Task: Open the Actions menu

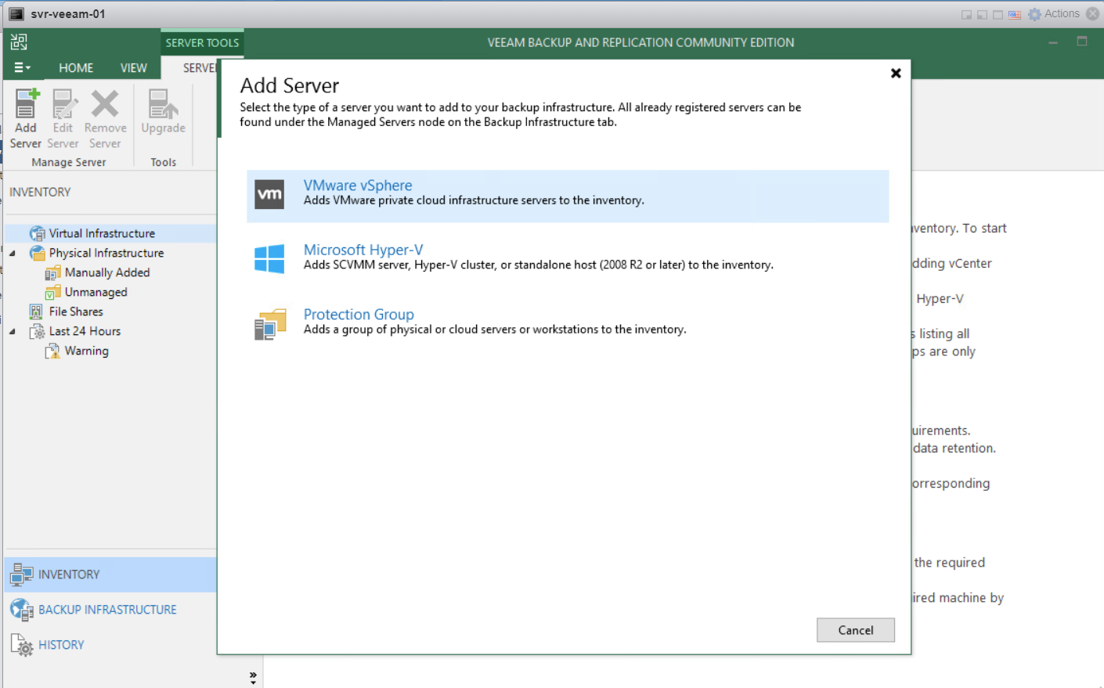Action: coord(1062,13)
